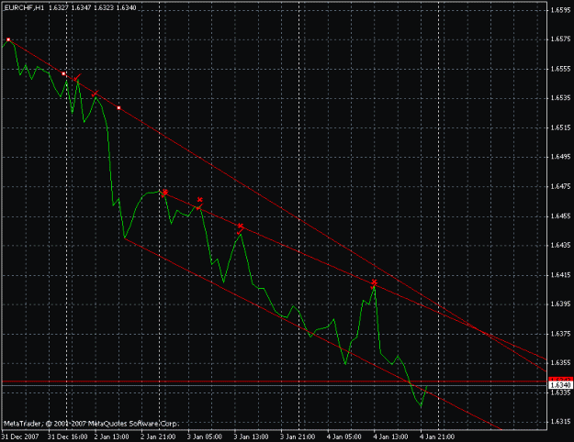Click the red check mark at the 2 Jan 13:00 peak
The width and height of the screenshot is (574, 442).
tap(95, 94)
